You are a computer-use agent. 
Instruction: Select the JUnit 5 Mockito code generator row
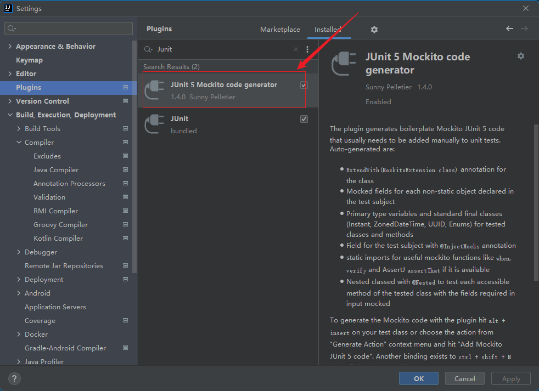(x=228, y=90)
